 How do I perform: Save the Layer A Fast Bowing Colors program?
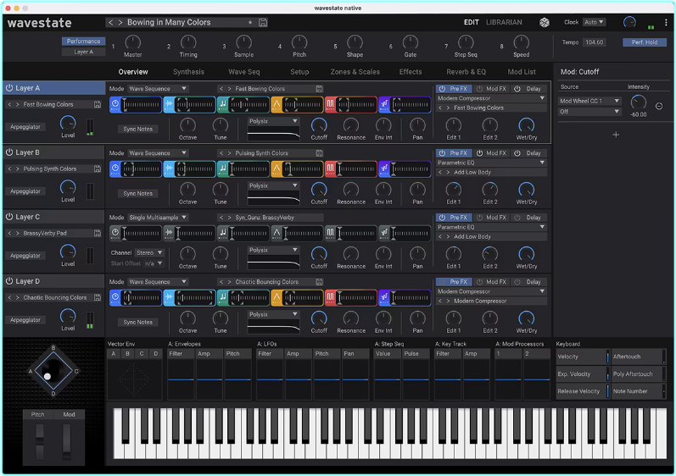(x=98, y=105)
